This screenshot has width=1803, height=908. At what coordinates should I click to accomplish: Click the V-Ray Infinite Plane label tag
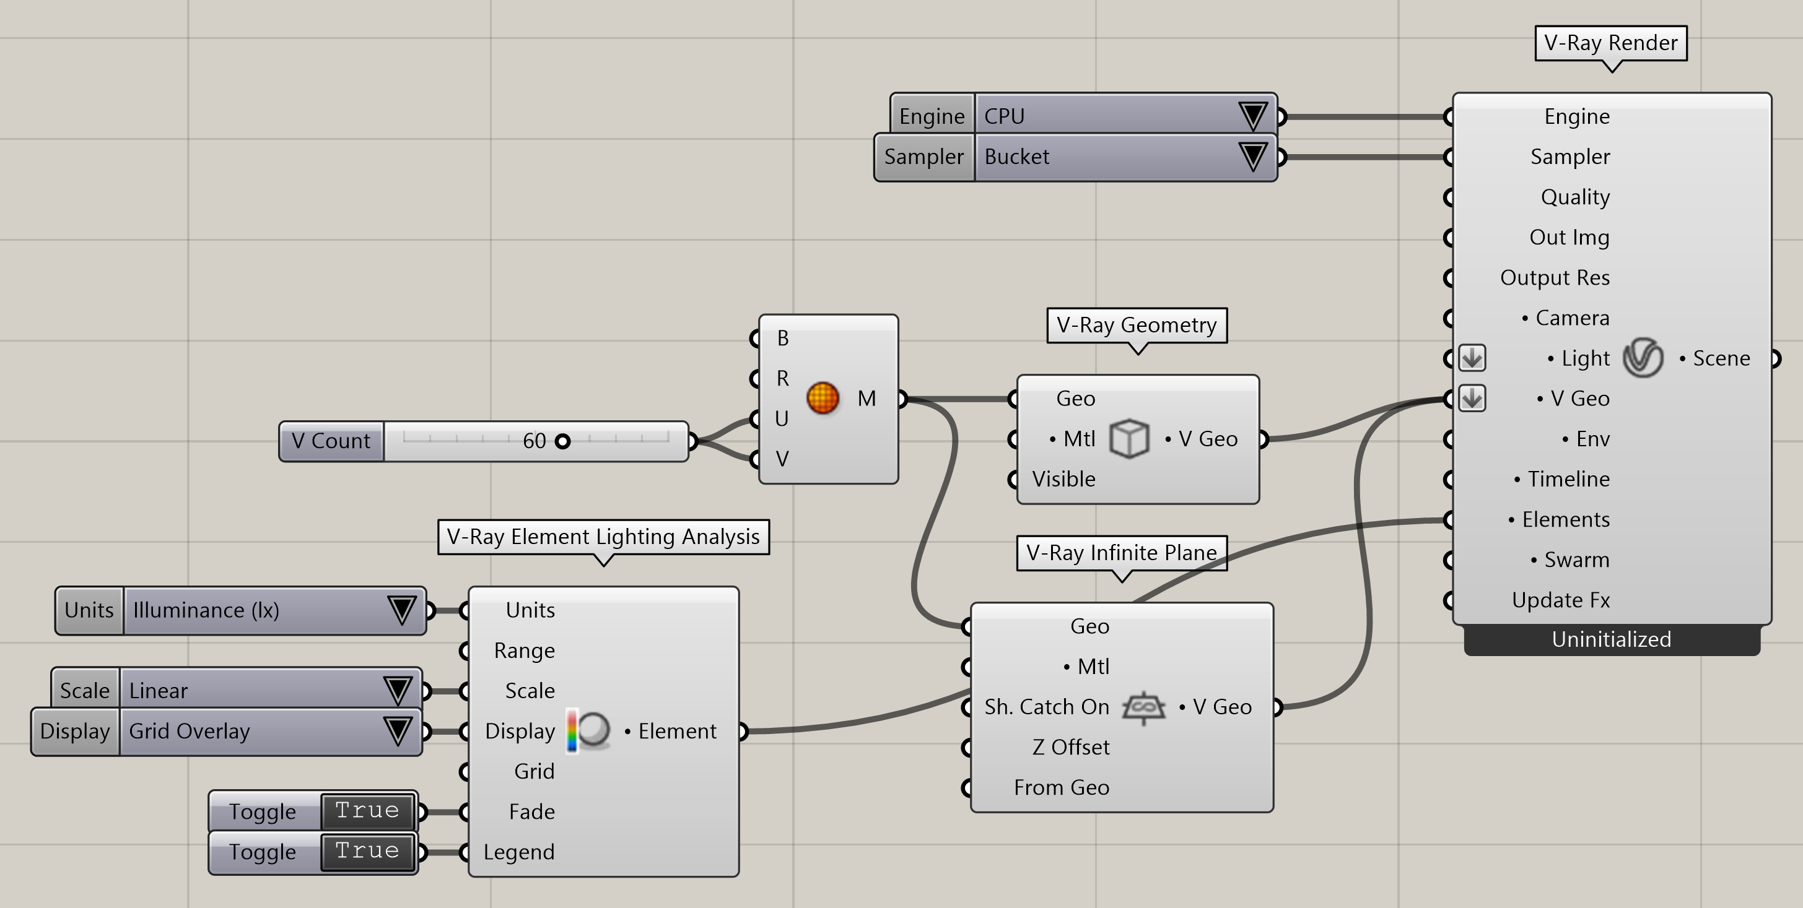1121,553
